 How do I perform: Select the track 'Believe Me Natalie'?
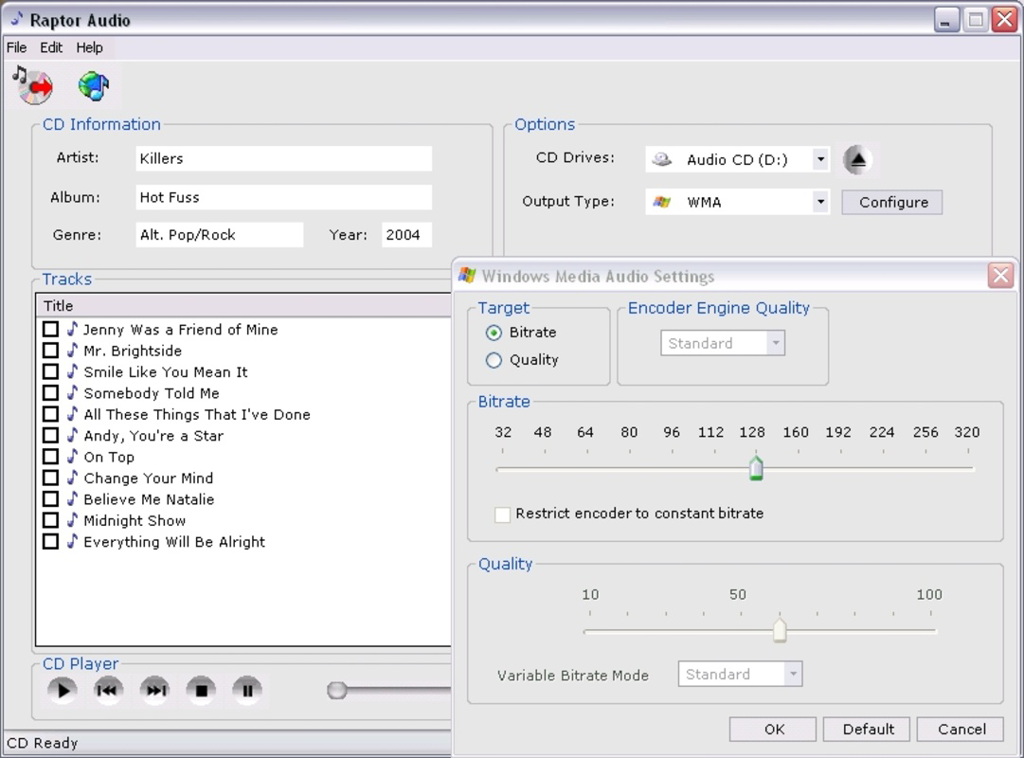click(x=149, y=499)
